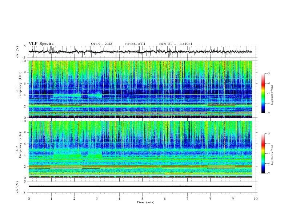
Task: Click time axis tick label "3"
Action: pos(97,199)
